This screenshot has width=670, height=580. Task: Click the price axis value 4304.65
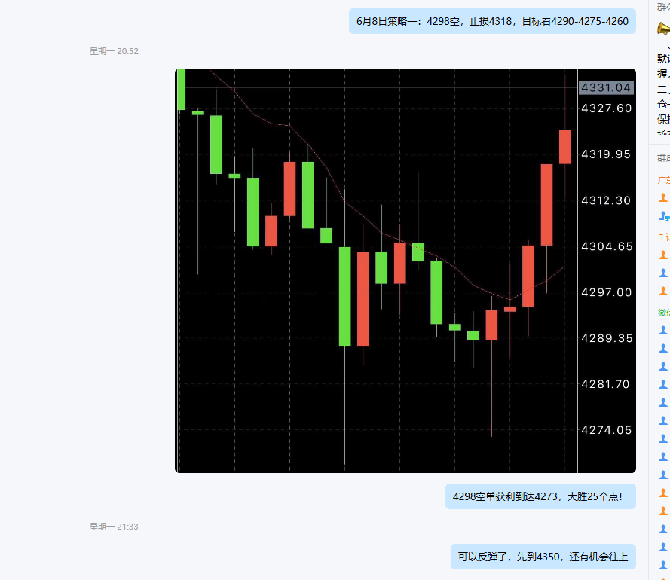pos(607,246)
